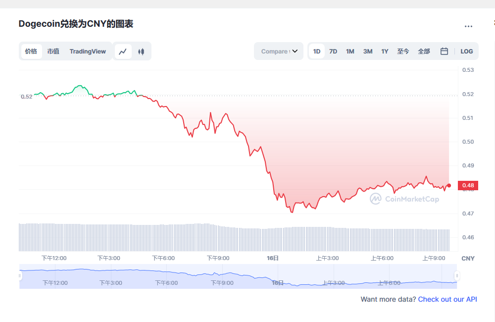
Task: Select the line chart icon
Action: point(123,51)
